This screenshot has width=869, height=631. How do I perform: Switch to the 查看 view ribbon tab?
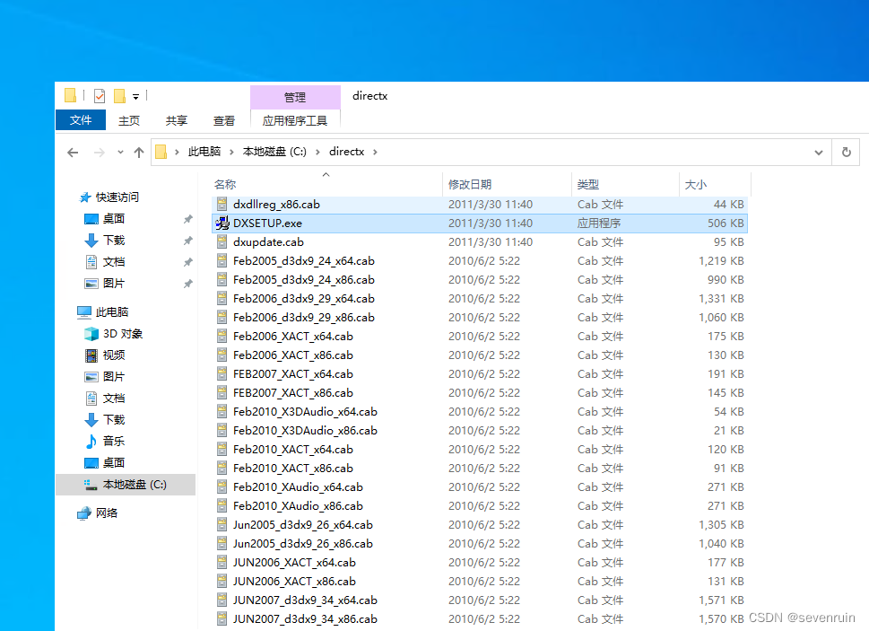coord(224,120)
